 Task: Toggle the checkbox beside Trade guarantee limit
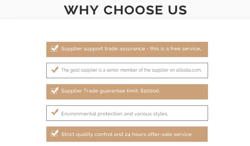point(54,91)
